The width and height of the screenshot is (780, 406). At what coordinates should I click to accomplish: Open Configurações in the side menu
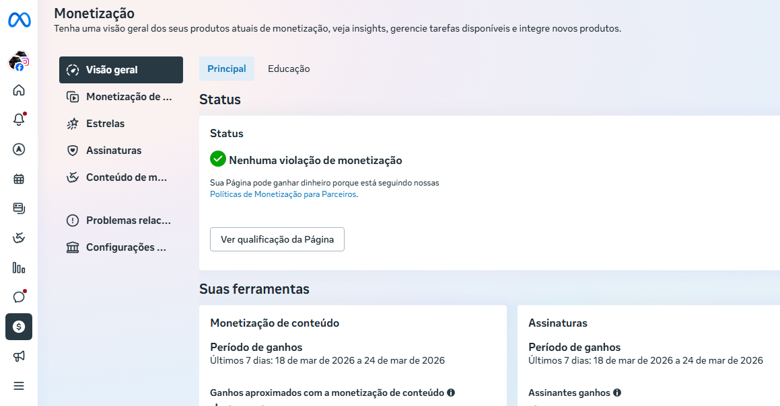(125, 247)
